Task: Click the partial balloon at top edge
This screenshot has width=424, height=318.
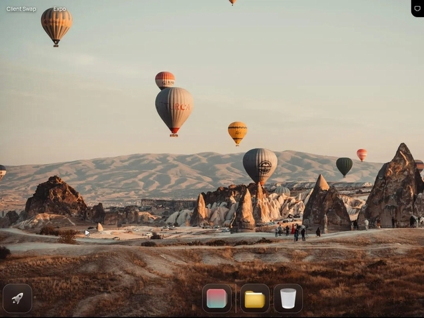Action: click(x=233, y=2)
